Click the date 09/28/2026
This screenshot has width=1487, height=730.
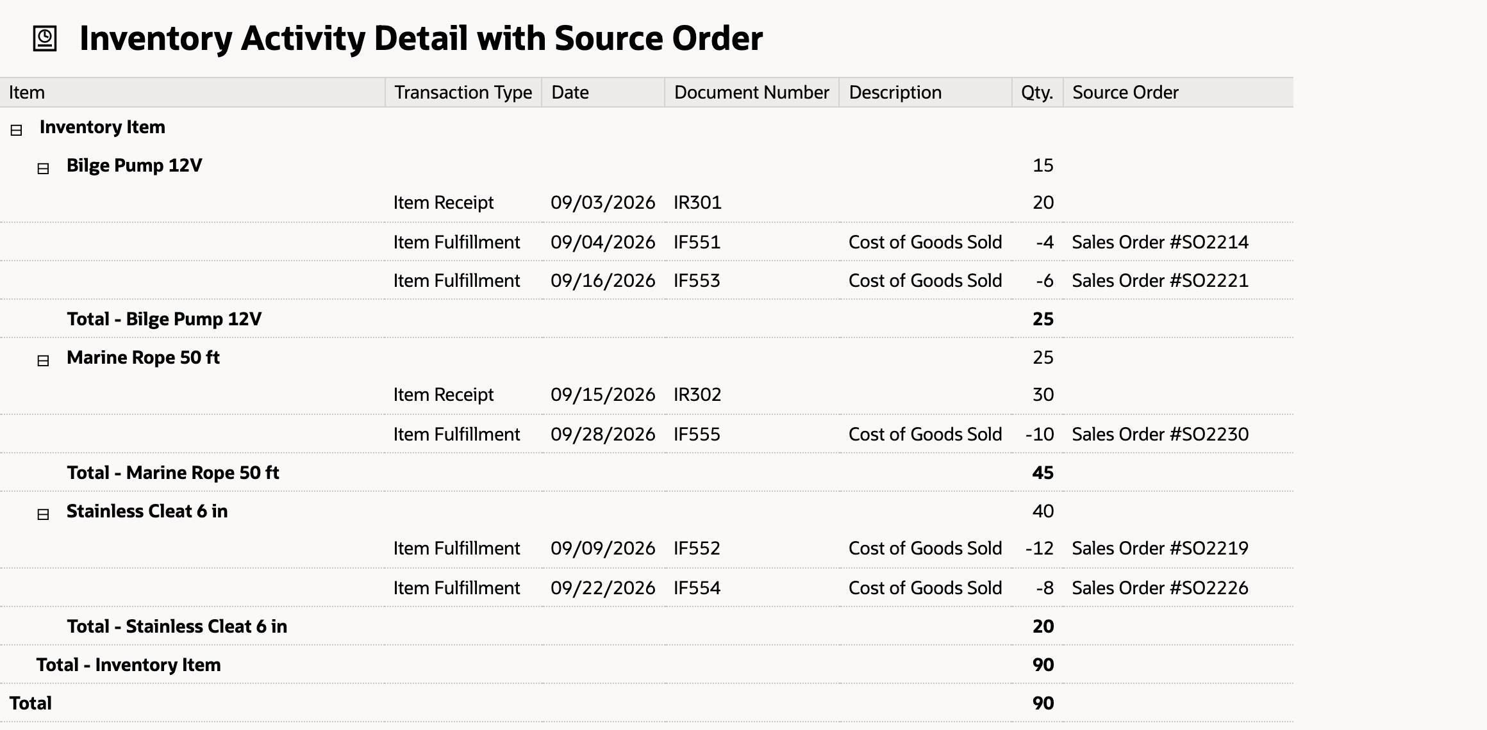(x=602, y=434)
